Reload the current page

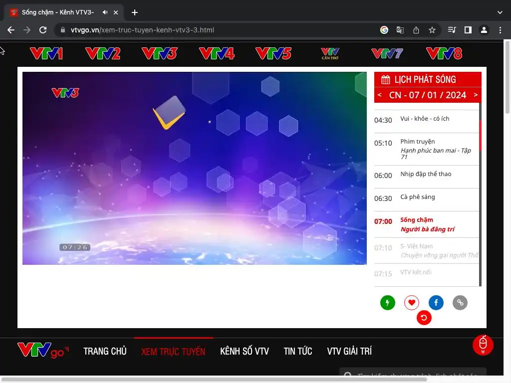pyautogui.click(x=43, y=30)
